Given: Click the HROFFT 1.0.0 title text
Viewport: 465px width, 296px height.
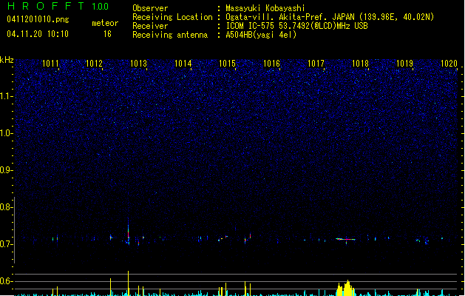Looking at the screenshot, I should [x=58, y=6].
